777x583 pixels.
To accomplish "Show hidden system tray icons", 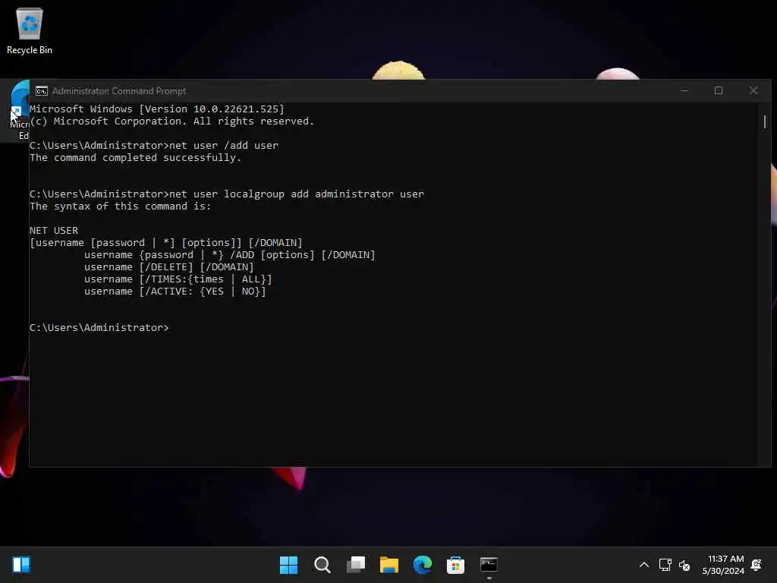I will [643, 565].
